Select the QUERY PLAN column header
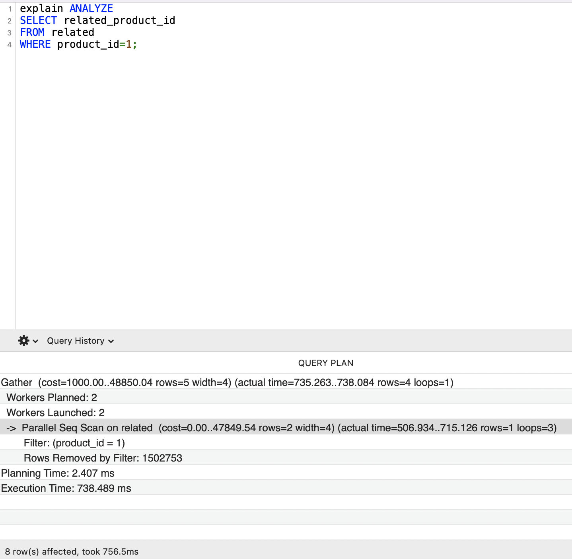The image size is (572, 559). (326, 363)
